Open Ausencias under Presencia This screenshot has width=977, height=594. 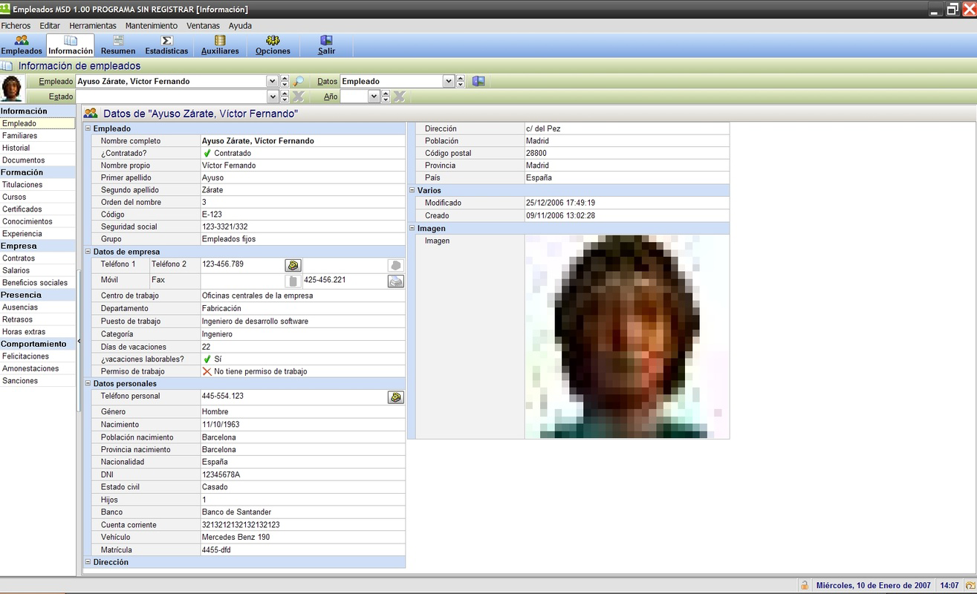[x=38, y=307]
